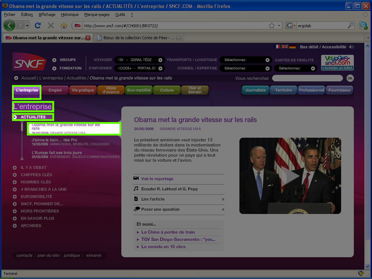The image size is (372, 279).
Task: Go back with Firefox back arrow
Action: pyautogui.click(x=9, y=25)
